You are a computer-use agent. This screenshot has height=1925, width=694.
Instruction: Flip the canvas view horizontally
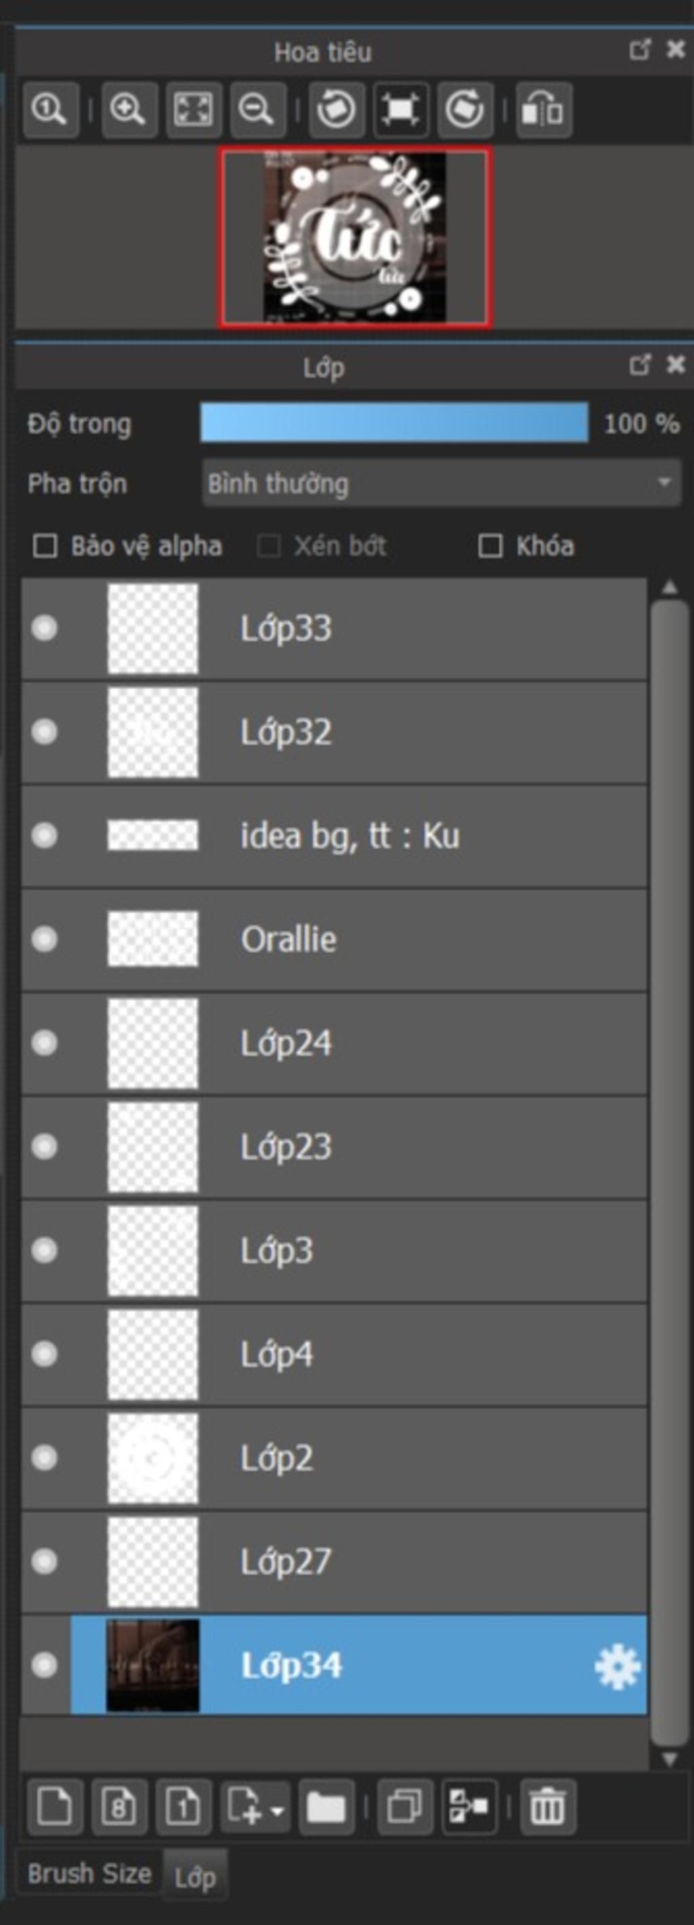(544, 110)
